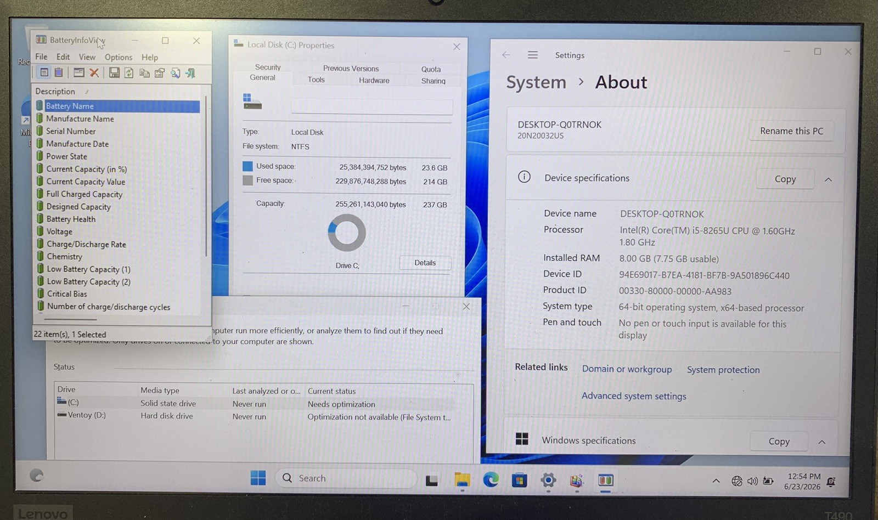Collapse the Windows specifications section
This screenshot has width=878, height=520.
(x=821, y=442)
